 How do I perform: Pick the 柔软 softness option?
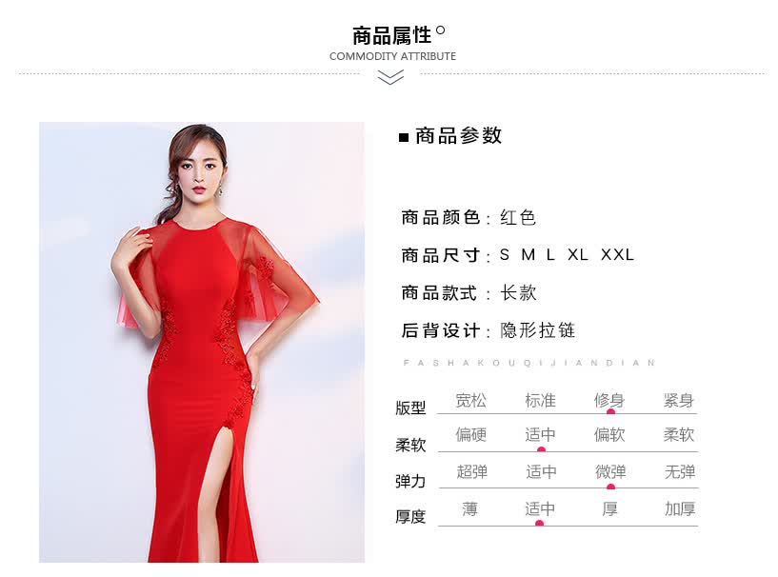[x=678, y=435]
